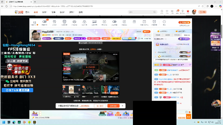Open the three-dots more icon in streamer toolbar

point(164,22)
